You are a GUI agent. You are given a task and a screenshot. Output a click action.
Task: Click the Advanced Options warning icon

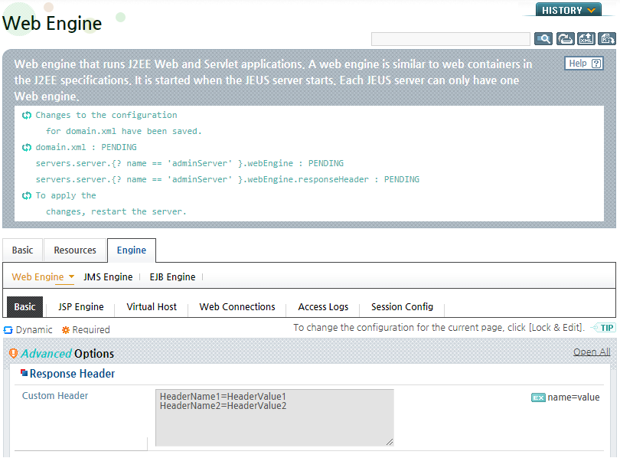(x=14, y=353)
